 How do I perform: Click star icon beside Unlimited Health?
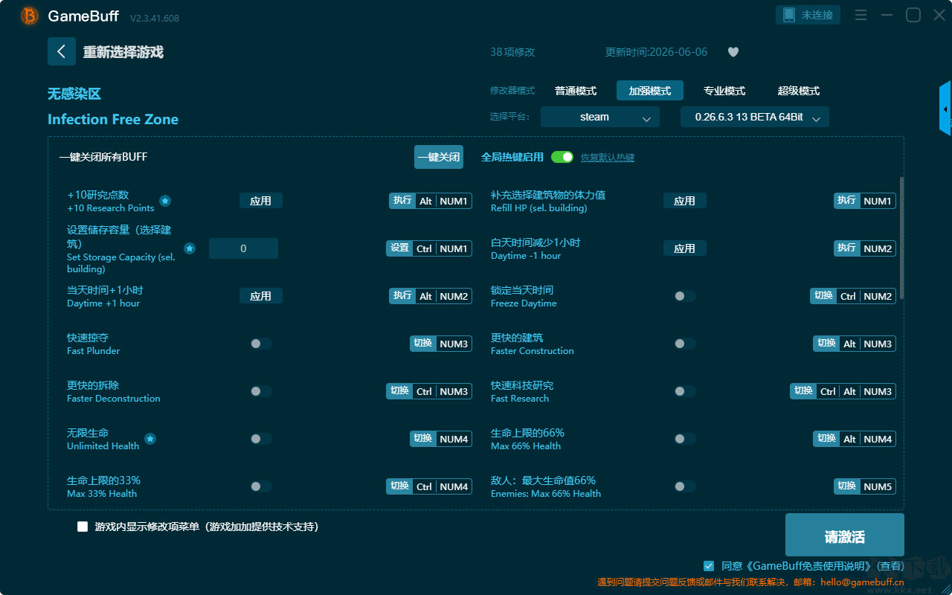coord(150,439)
